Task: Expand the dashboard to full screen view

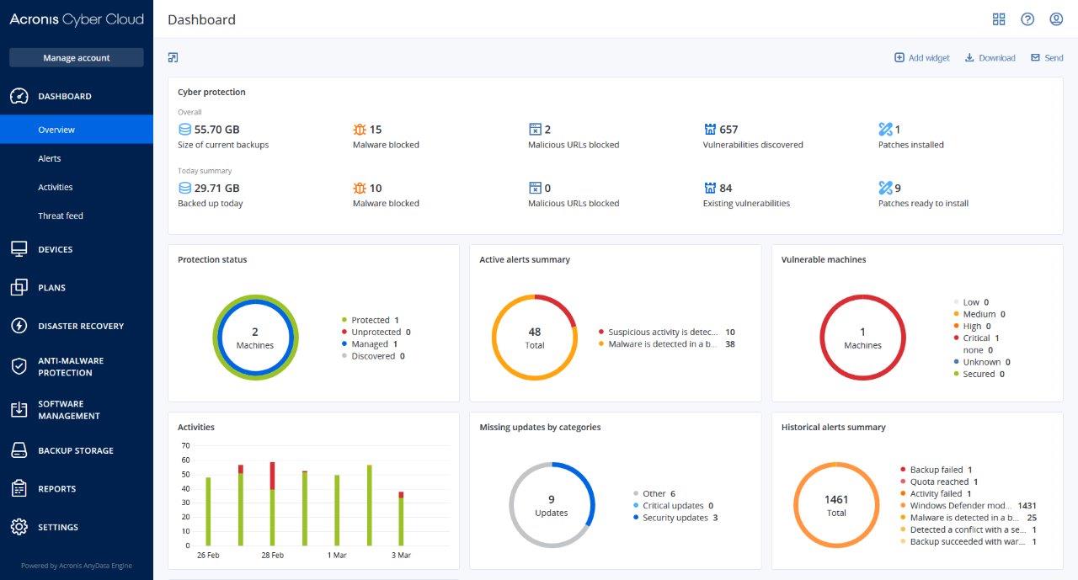Action: click(x=172, y=56)
